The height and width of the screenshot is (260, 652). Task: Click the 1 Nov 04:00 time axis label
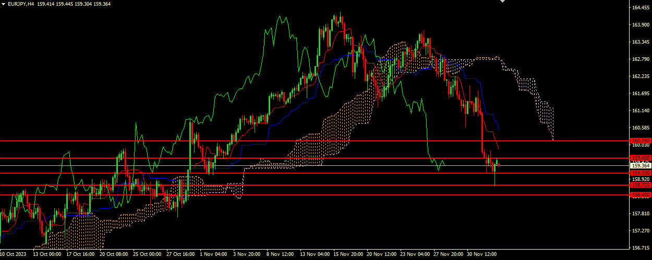click(213, 255)
